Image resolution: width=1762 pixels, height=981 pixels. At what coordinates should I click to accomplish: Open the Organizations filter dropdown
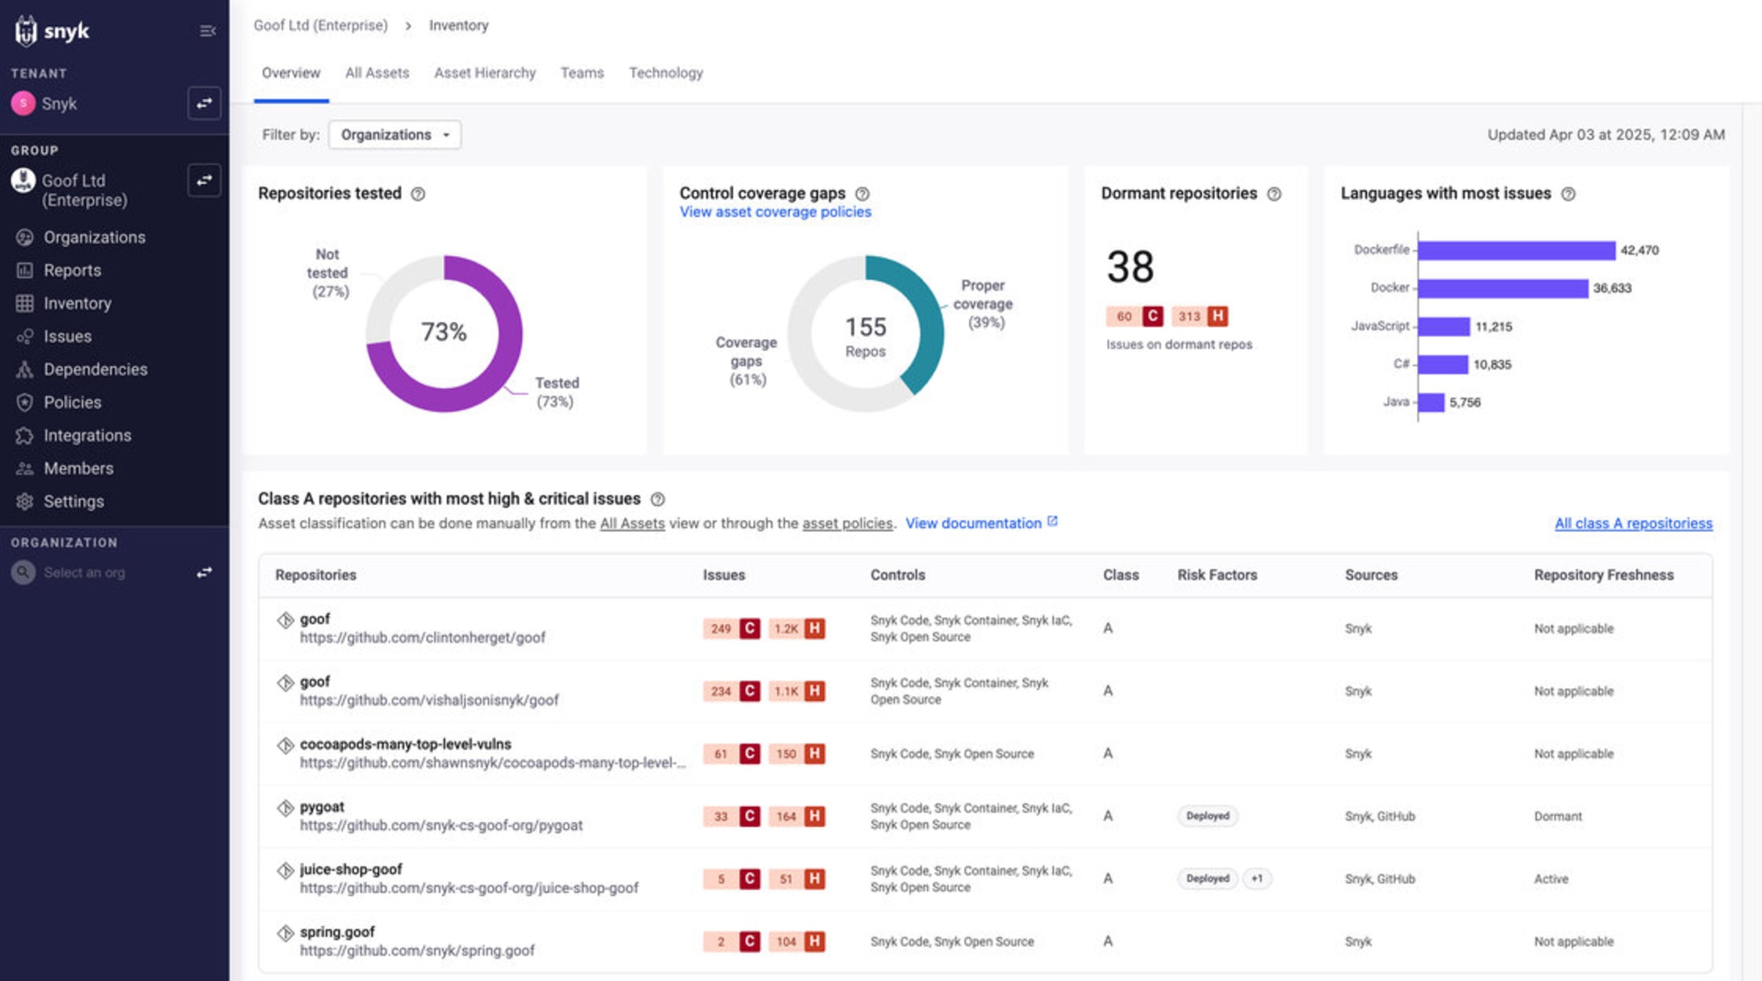(x=395, y=135)
